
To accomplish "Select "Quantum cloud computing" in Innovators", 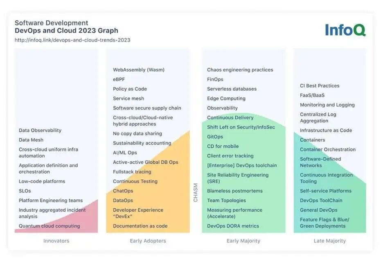I will coord(50,226).
